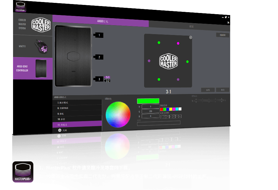
Task: Switch to the 设定 tab
Action: [x=189, y=26]
